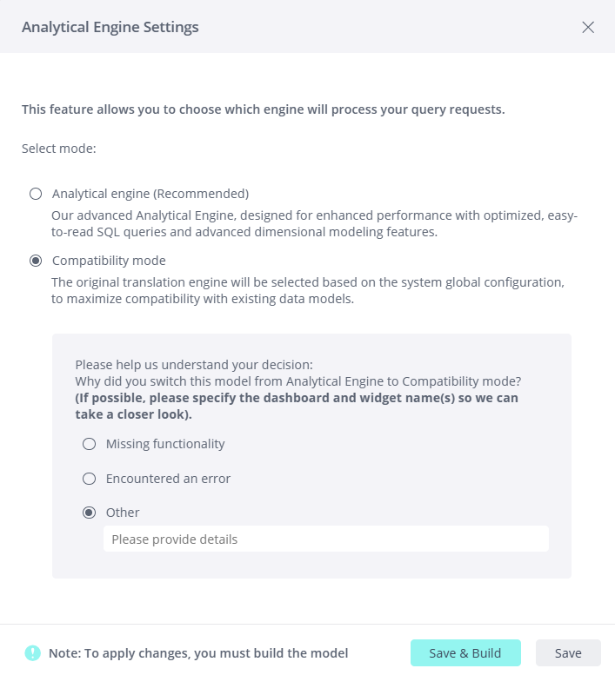Click the 'Select mode:' heading text
The image size is (615, 675).
tap(59, 149)
